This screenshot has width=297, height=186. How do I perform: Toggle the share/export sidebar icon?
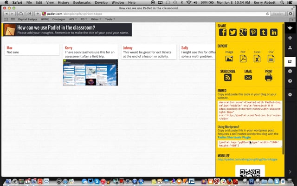290,61
